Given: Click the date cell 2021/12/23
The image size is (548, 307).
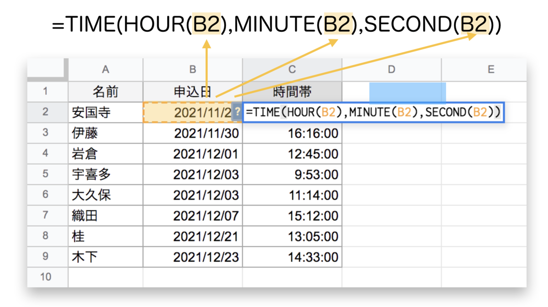Looking at the screenshot, I should click(193, 257).
